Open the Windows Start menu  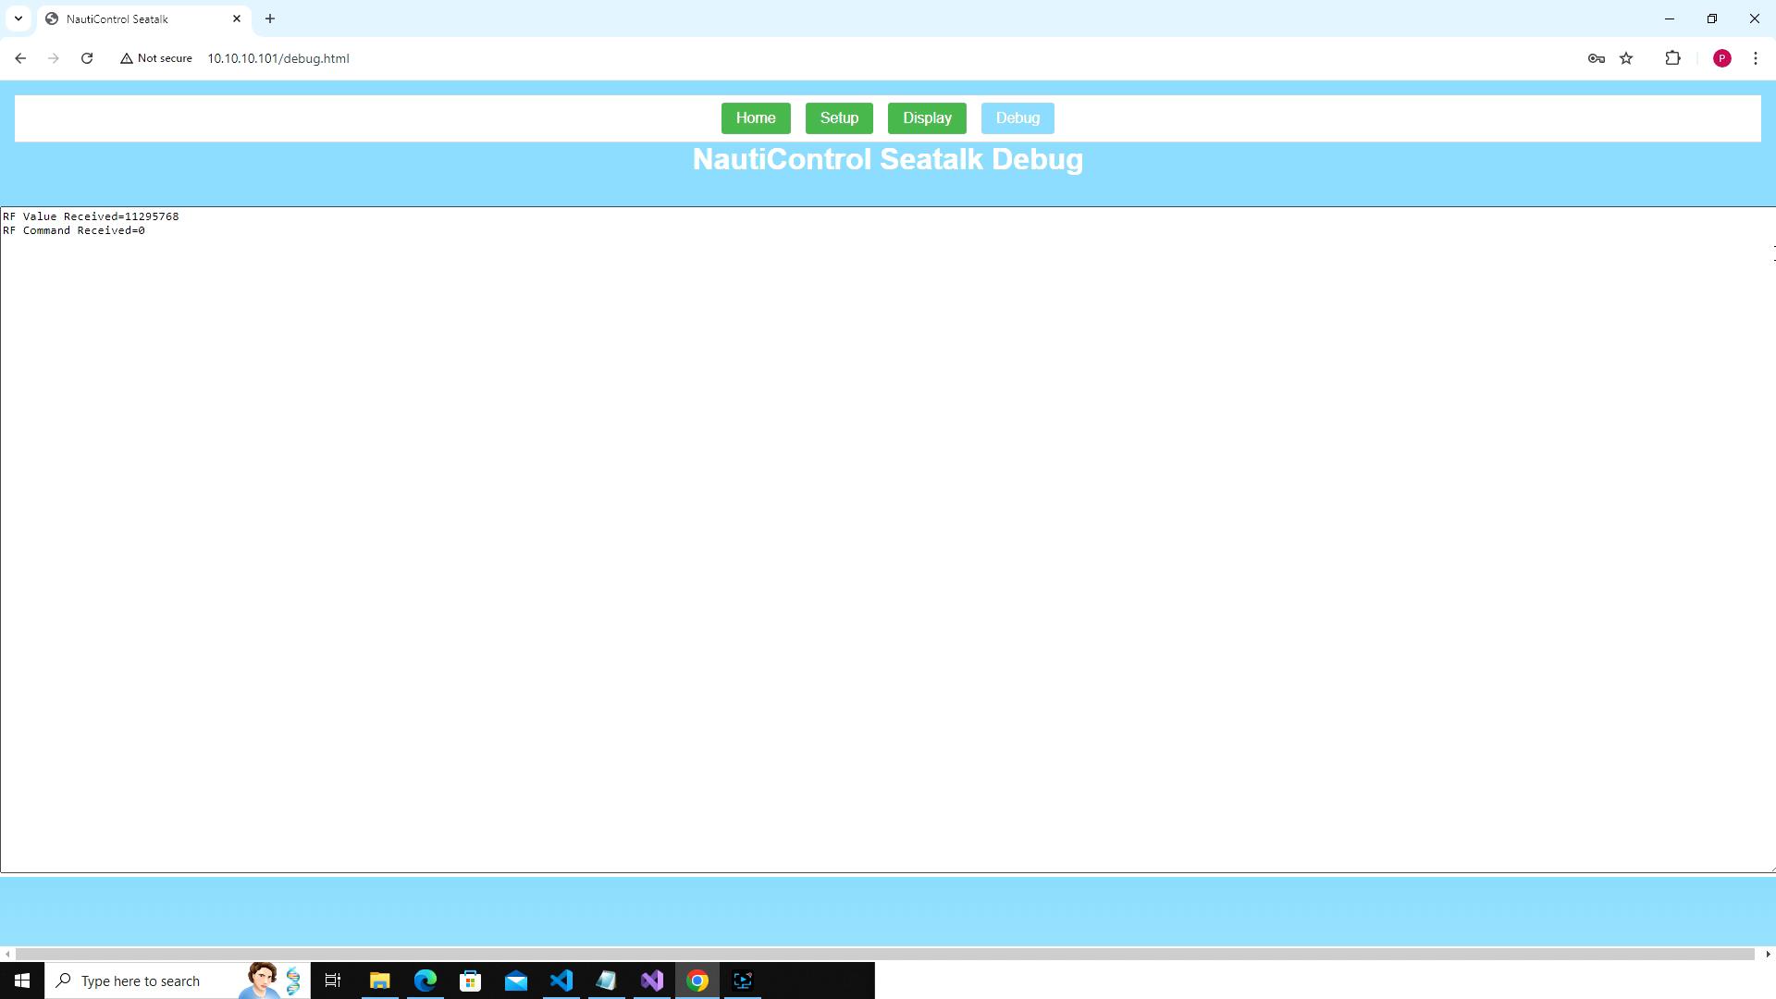click(22, 980)
